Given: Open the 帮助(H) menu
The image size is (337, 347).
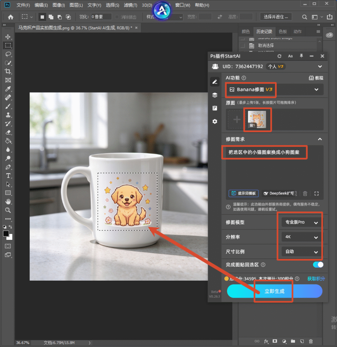Looking at the screenshot, I should coord(202,5).
